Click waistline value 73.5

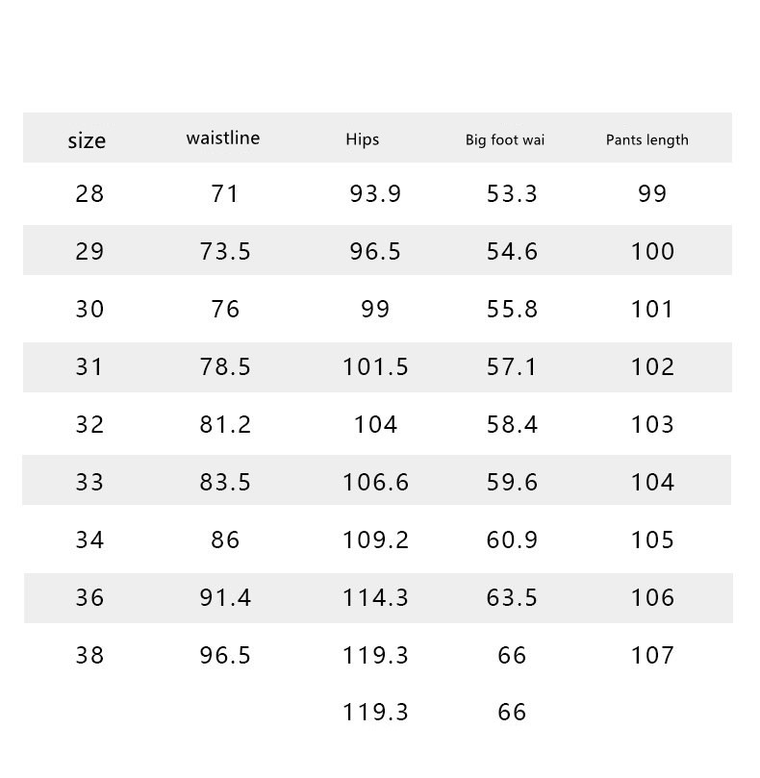(x=225, y=252)
